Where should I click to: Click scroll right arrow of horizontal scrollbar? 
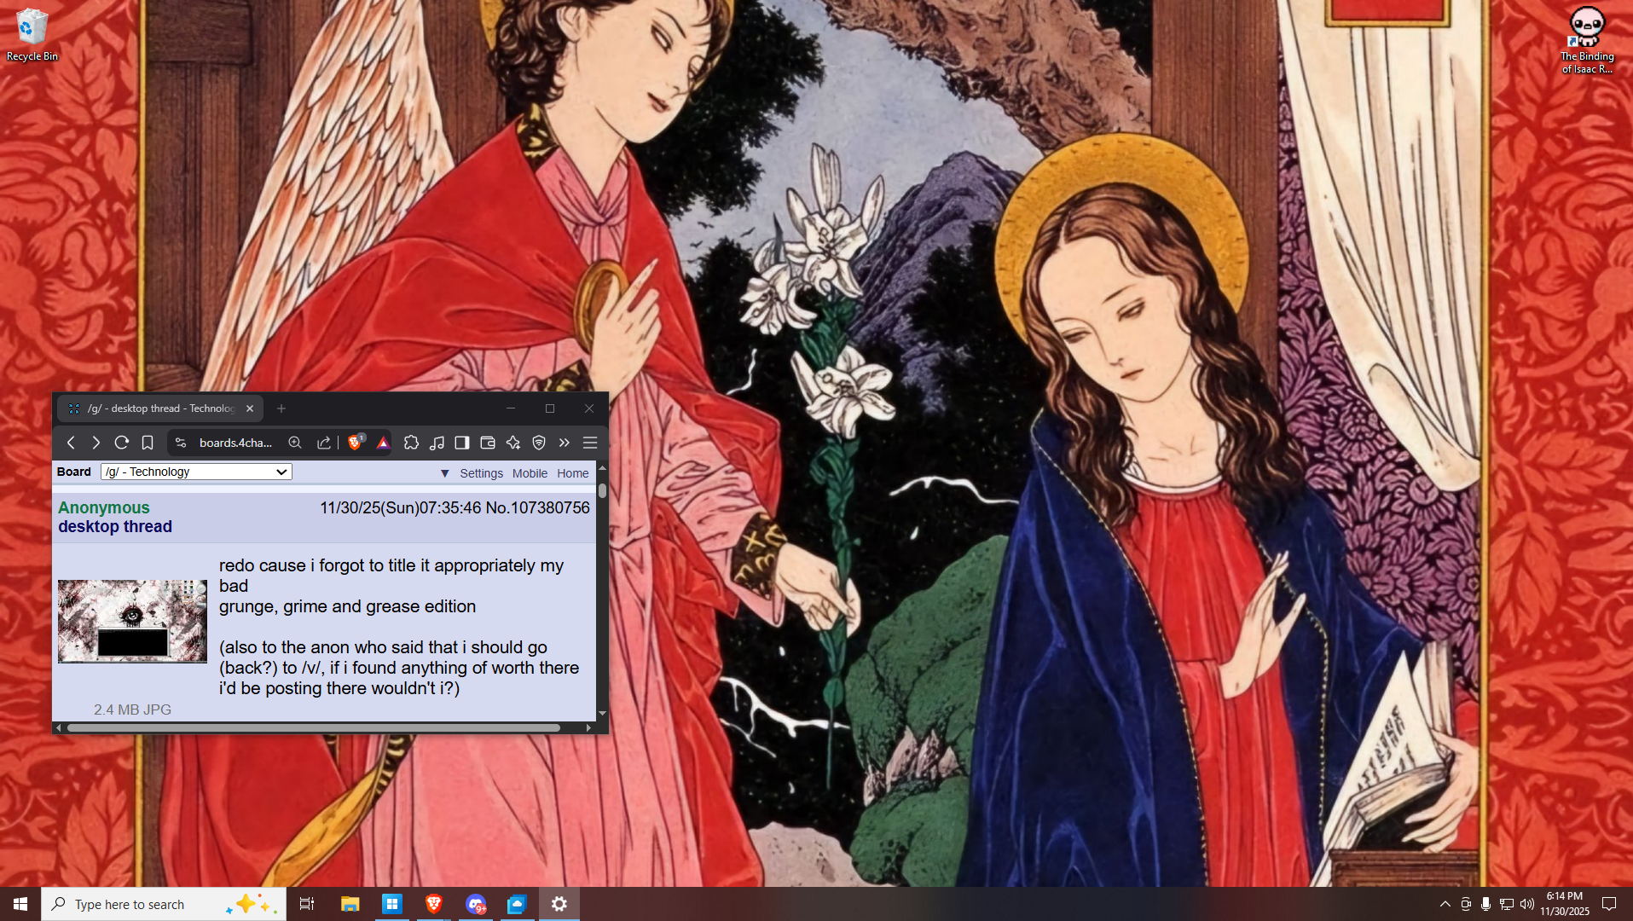(x=589, y=727)
